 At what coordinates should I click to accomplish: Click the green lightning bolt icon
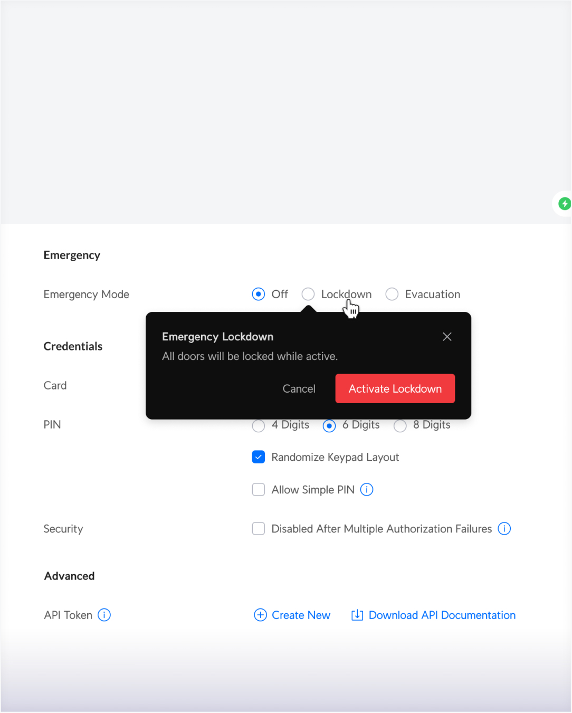pos(564,204)
